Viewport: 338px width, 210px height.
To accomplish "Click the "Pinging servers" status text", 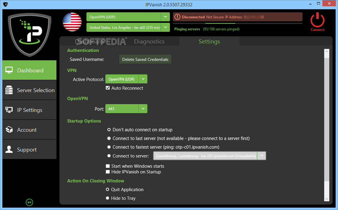I will [x=187, y=29].
